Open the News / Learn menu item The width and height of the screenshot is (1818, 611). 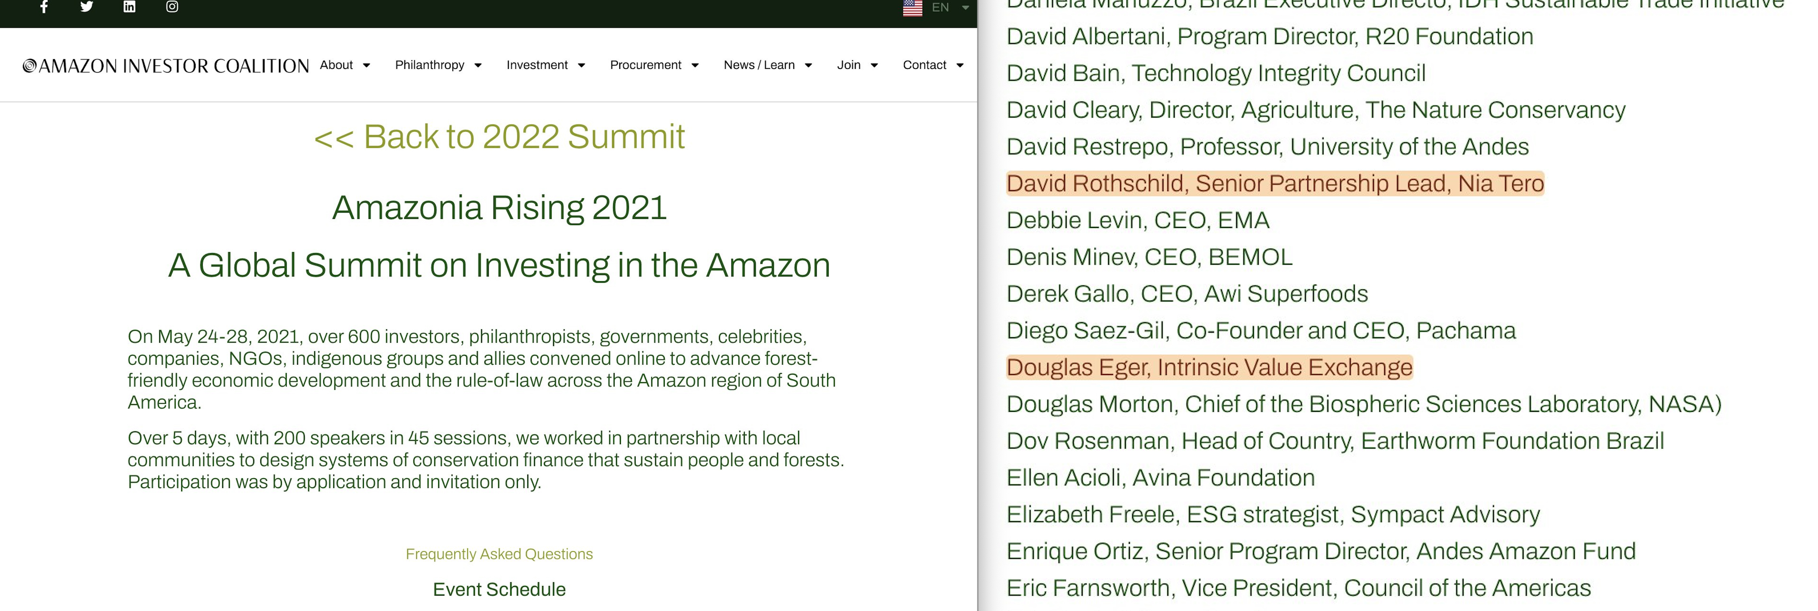pyautogui.click(x=759, y=65)
